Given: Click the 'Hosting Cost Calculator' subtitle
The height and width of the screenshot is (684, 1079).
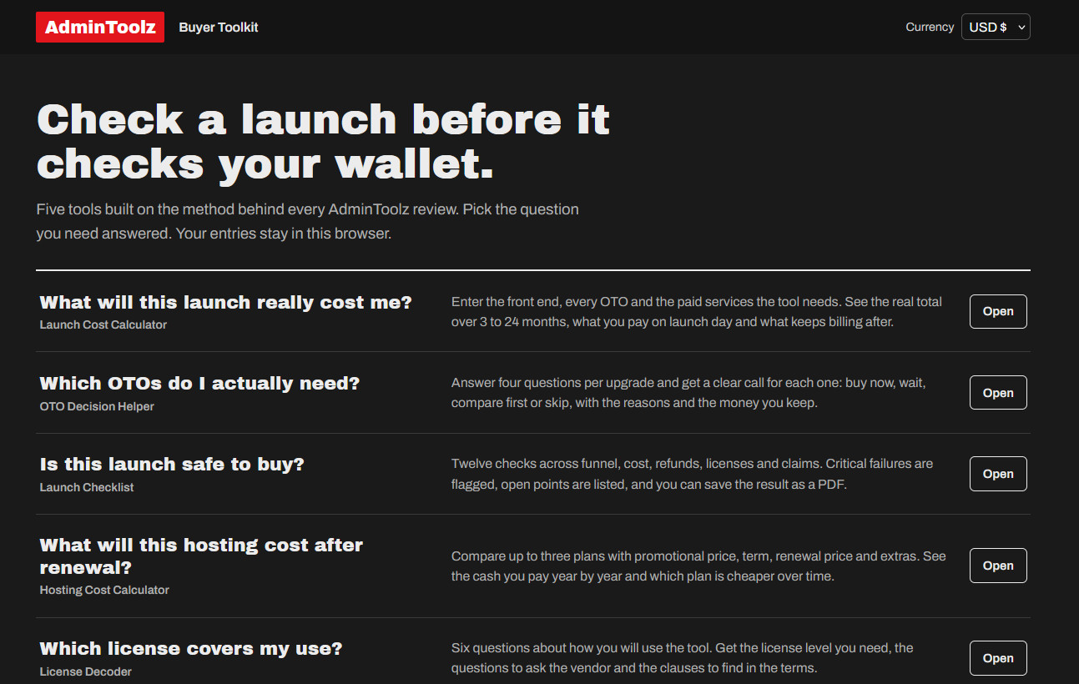Looking at the screenshot, I should click(104, 590).
